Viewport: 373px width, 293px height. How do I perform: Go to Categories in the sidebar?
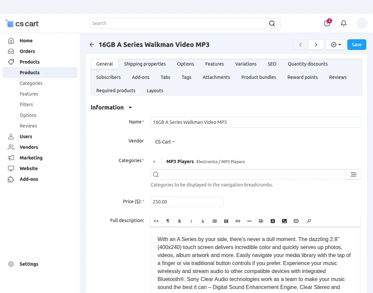(x=31, y=83)
